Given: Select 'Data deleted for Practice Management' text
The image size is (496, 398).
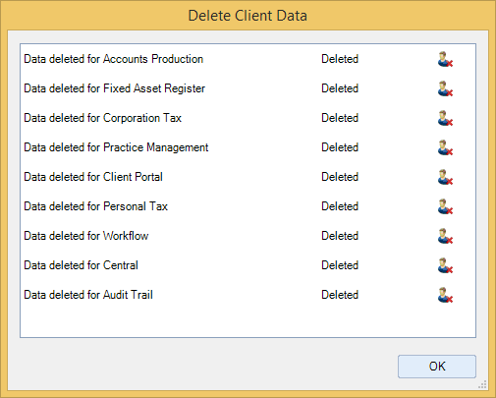Looking at the screenshot, I should pos(116,147).
